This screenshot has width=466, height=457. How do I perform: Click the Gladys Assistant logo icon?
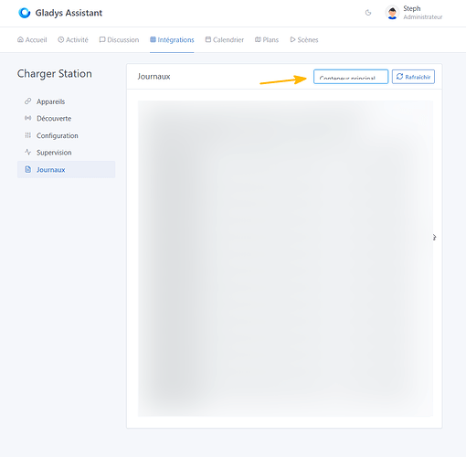25,13
